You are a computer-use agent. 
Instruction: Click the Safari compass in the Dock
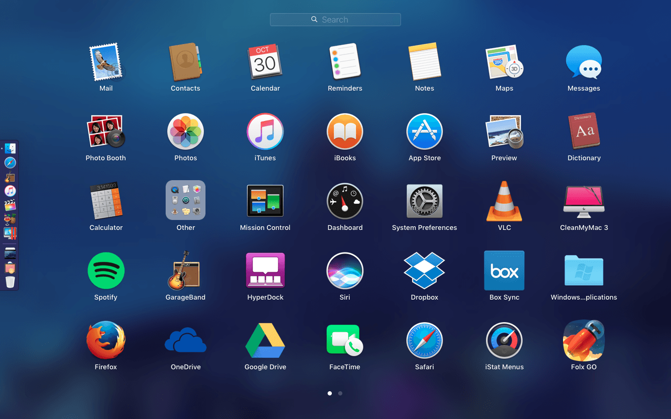10,163
